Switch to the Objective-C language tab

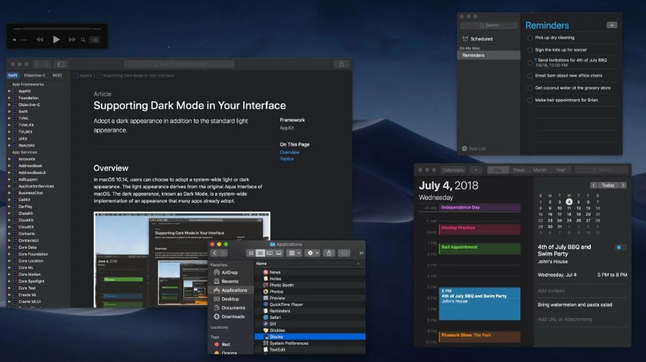coord(35,76)
